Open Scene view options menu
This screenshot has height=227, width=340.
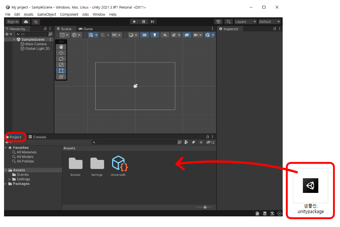[x=212, y=29]
